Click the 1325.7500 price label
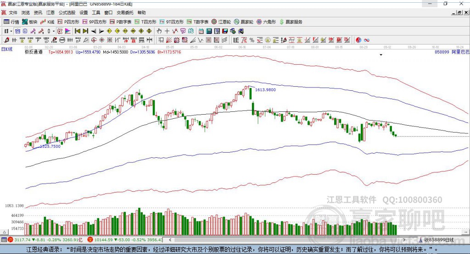Screen dimensions: 470x254 [x=50, y=146]
